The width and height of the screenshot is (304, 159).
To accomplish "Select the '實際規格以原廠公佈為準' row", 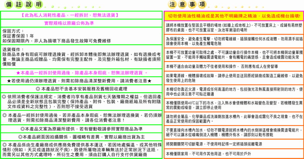I will click(x=82, y=23).
